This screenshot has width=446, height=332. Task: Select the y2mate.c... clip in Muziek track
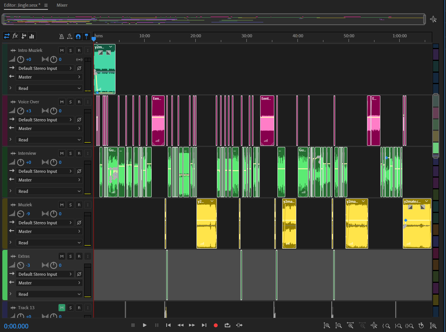[417, 224]
